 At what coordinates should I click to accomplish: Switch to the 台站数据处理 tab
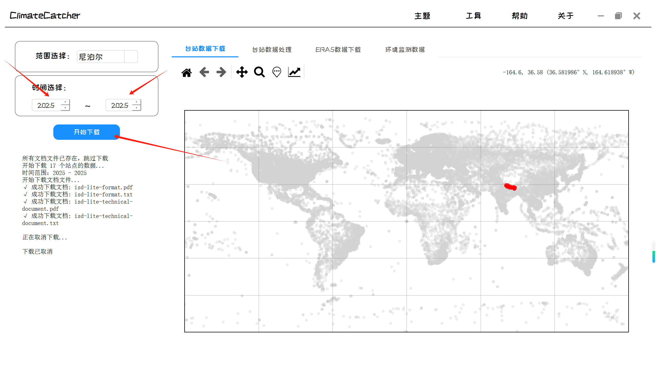pos(272,49)
